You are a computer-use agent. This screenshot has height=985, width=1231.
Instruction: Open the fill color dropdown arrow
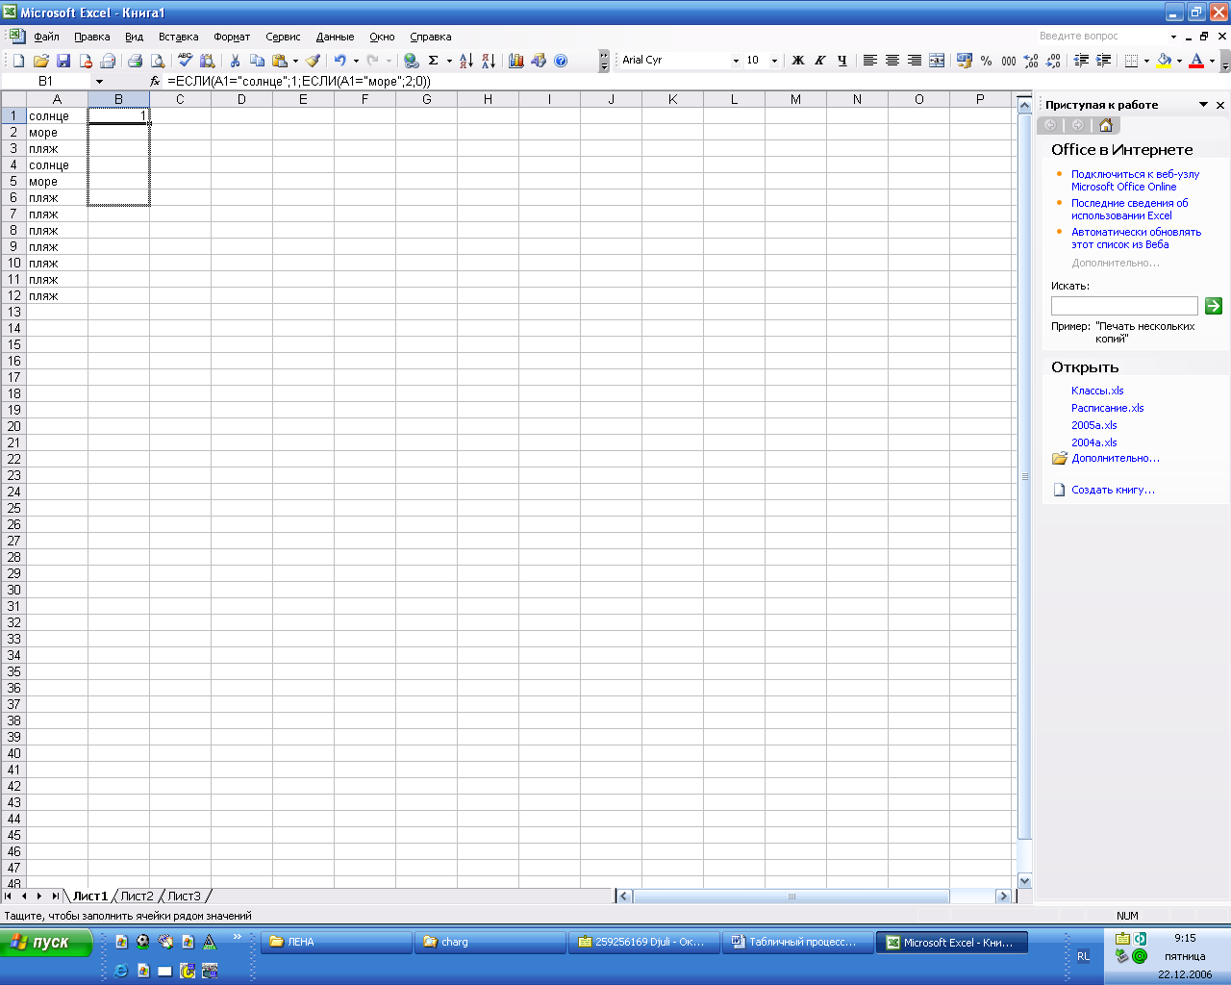click(1179, 61)
